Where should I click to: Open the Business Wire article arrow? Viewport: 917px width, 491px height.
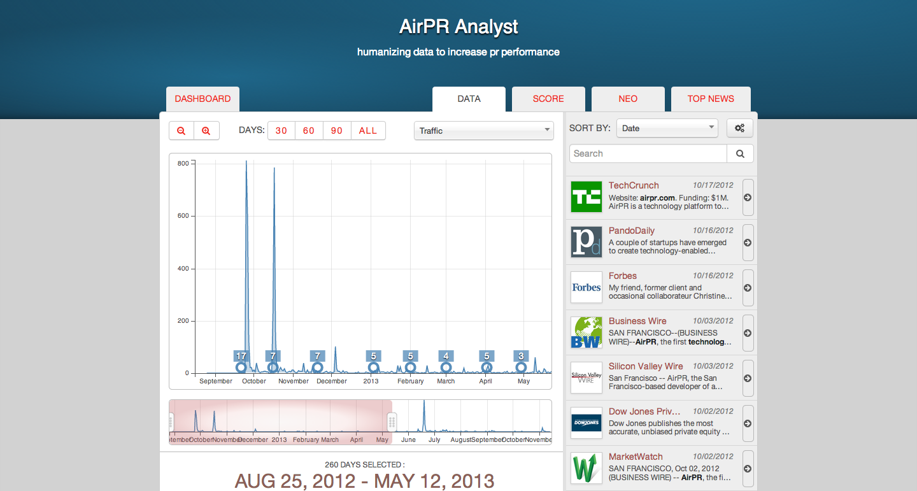pos(748,333)
